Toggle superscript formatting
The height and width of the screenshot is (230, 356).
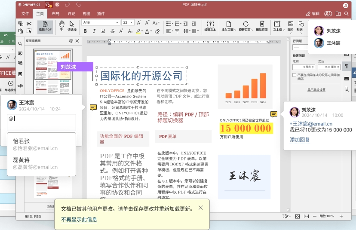(121, 31)
